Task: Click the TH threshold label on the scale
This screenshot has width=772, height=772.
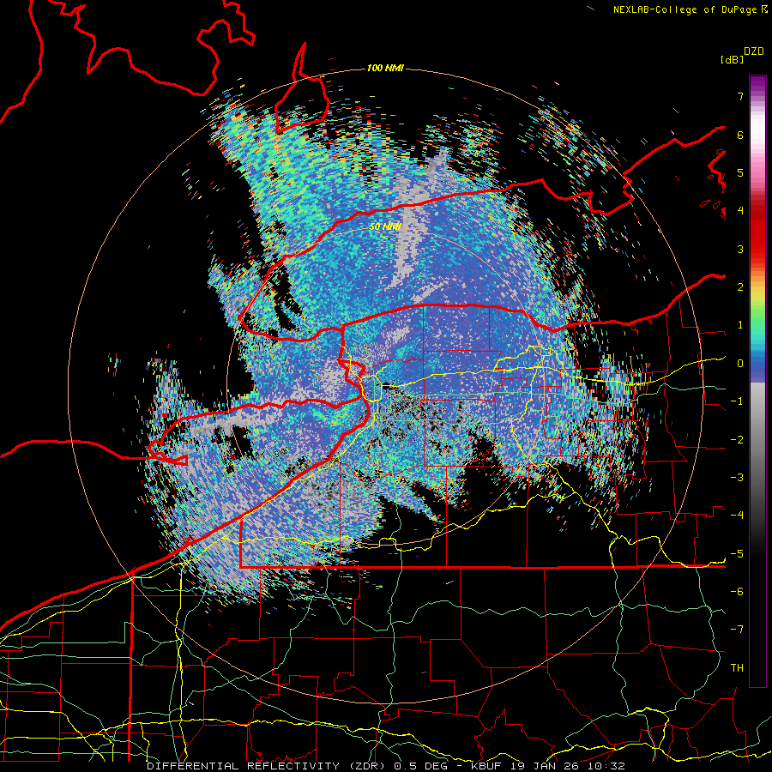Action: [x=737, y=668]
